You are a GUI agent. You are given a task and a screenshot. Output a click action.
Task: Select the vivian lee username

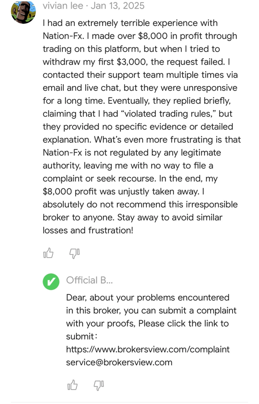(63, 6)
